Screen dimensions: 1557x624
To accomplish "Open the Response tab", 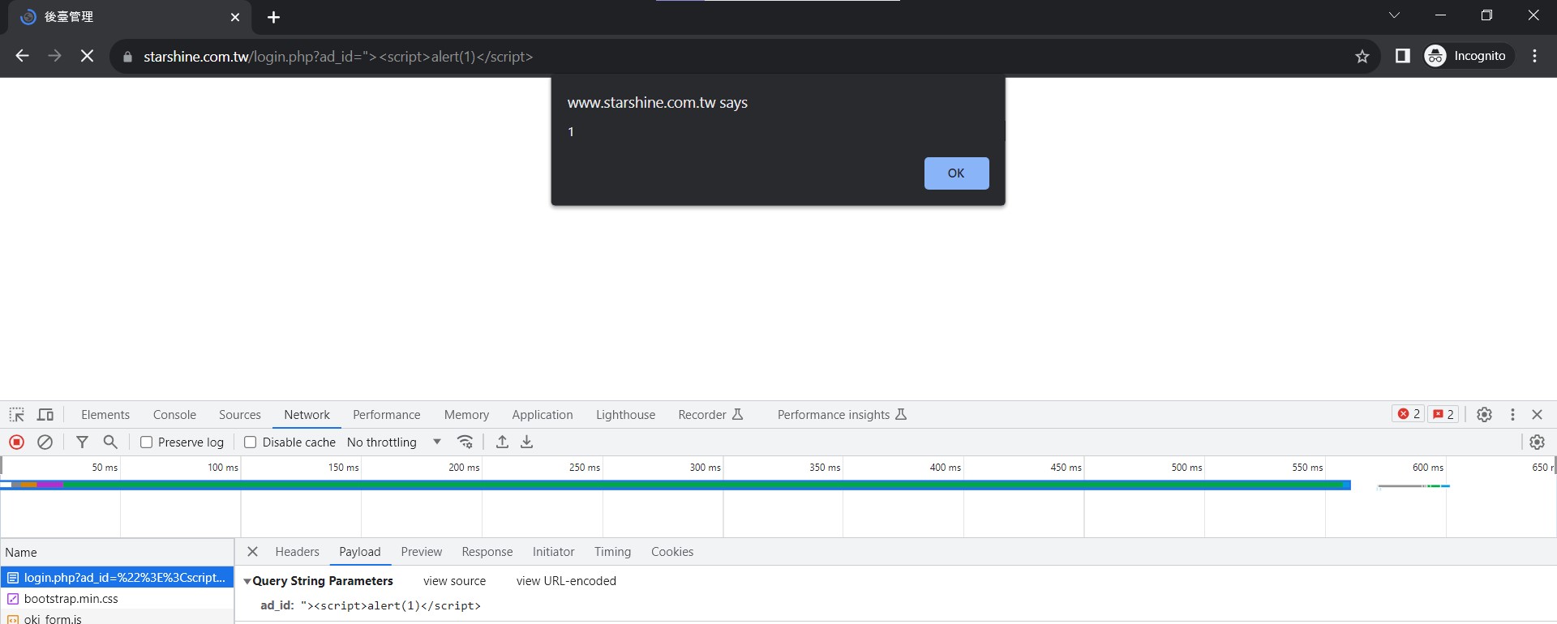I will [x=487, y=552].
